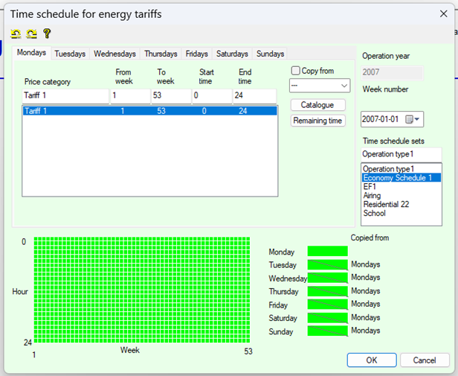Click the Remaining time button

(317, 121)
